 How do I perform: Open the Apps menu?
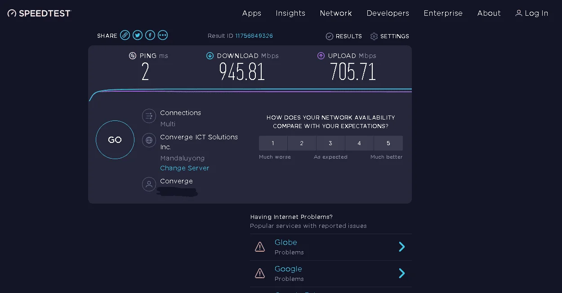pos(252,13)
